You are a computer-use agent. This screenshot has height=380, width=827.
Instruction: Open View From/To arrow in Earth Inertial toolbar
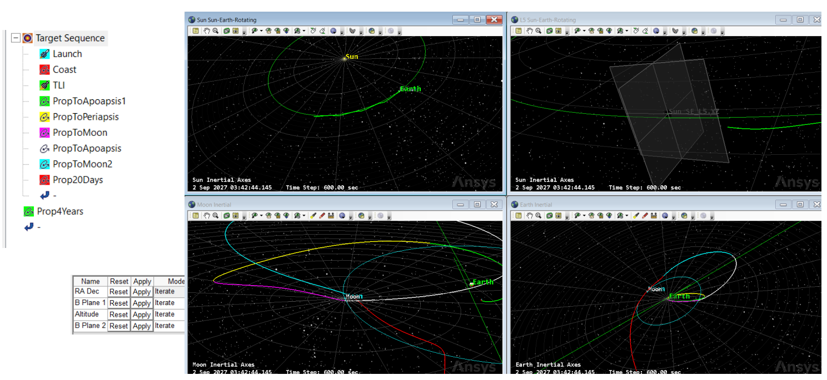tap(584, 216)
